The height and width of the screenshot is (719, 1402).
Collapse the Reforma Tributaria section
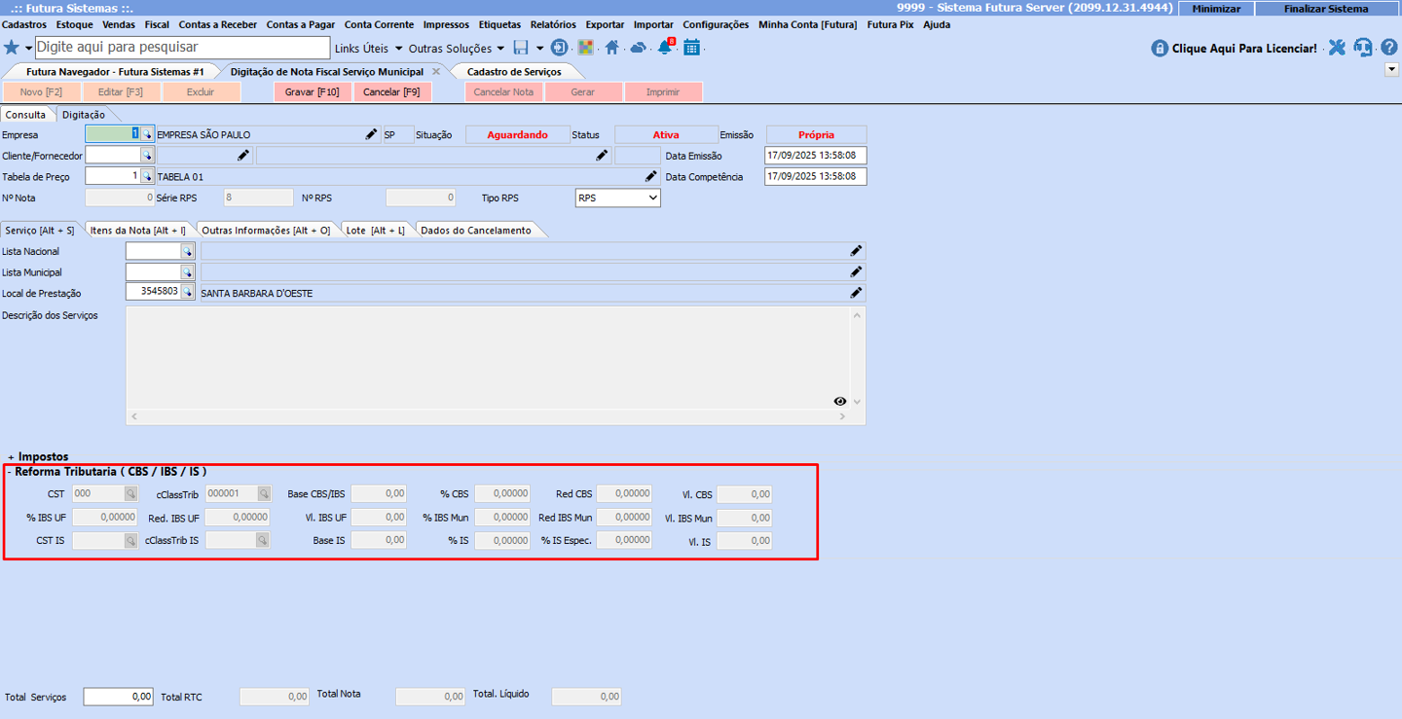[x=10, y=472]
